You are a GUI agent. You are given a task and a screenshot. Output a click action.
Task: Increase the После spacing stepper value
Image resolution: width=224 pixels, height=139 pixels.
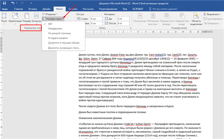point(130,22)
